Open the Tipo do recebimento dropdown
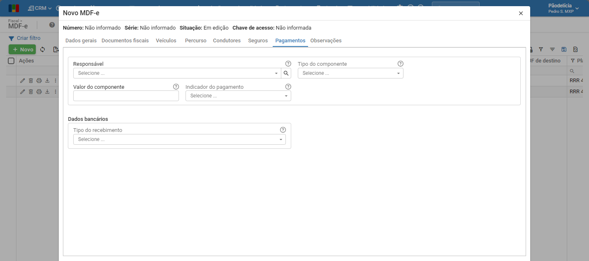 [x=179, y=139]
